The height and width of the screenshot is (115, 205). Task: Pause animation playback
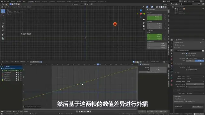tap(85, 112)
